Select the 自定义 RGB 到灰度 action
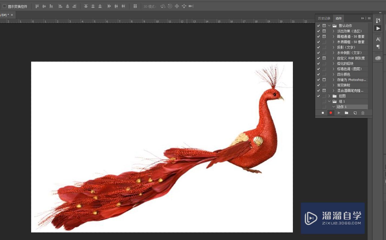 [x=351, y=58]
